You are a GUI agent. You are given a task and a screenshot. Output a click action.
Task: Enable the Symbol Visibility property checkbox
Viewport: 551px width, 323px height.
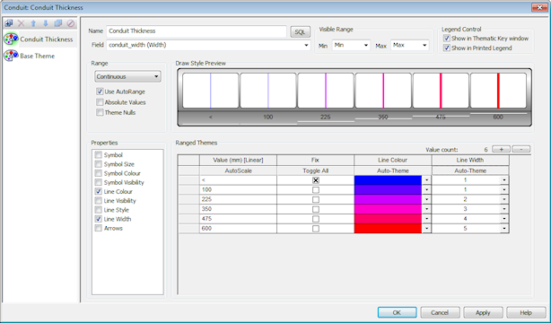pos(99,182)
